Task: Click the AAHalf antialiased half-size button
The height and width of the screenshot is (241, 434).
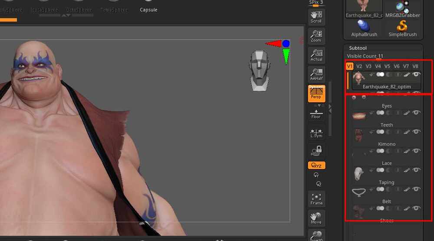Action: pyautogui.click(x=316, y=75)
